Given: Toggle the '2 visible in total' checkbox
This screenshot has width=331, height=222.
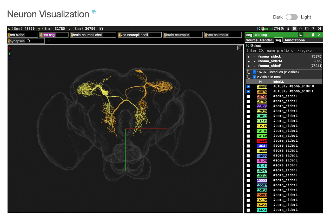Looking at the screenshot, I should tap(254, 77).
